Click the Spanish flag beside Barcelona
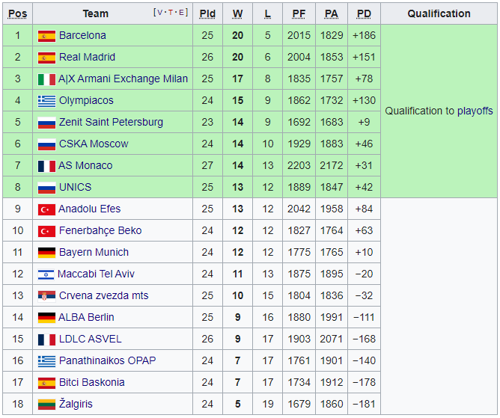This screenshot has height=418, width=500. tap(46, 36)
